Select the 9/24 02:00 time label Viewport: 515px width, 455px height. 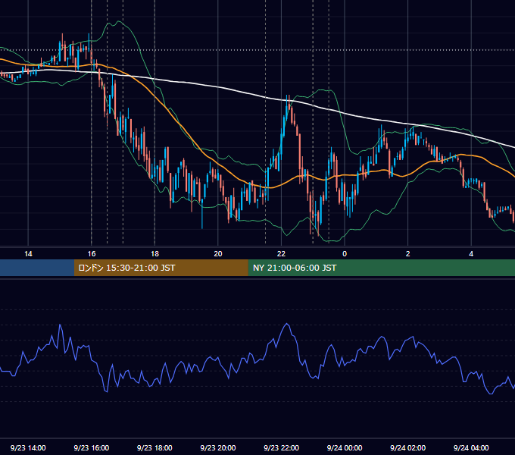pyautogui.click(x=408, y=447)
